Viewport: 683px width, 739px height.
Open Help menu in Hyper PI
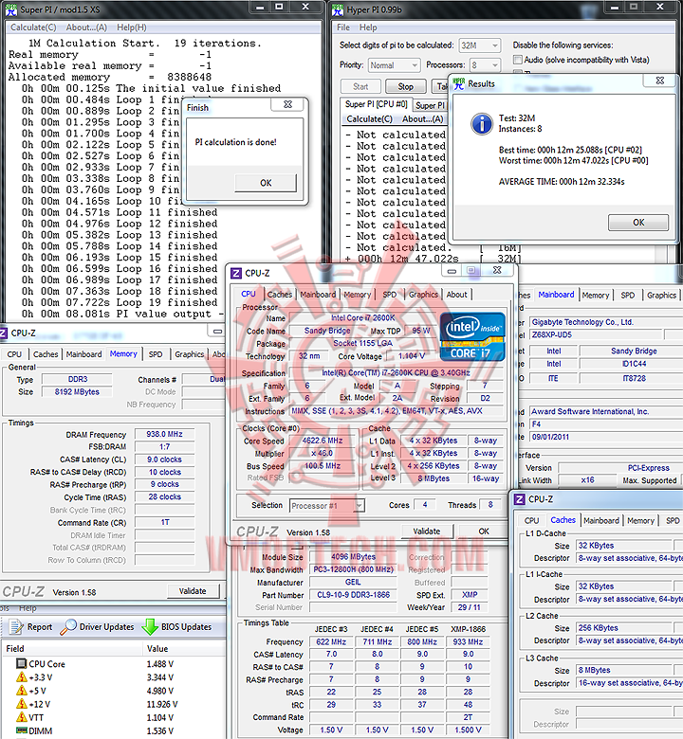[x=368, y=27]
